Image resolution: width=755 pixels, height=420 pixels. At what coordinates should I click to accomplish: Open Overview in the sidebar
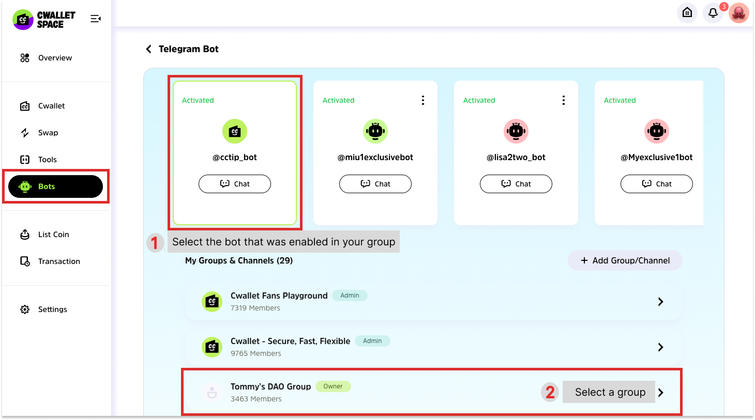(55, 58)
